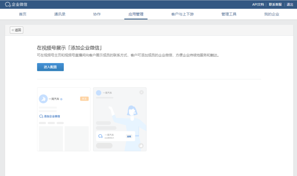The height and width of the screenshot is (176, 297).
Task: Click the live stream preview thumbnail
Action: [x=120, y=119]
